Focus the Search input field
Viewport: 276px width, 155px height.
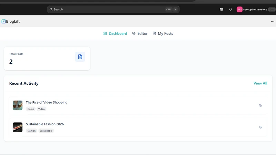tap(113, 10)
